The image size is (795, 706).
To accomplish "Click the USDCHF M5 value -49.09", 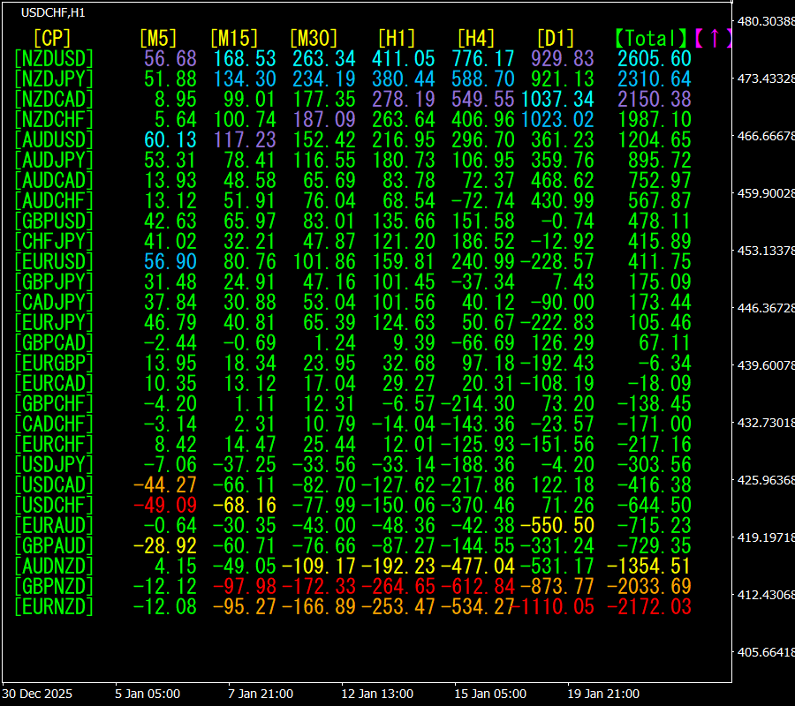I will (165, 505).
